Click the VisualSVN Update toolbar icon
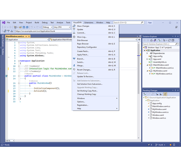Image resolution: width=181 pixels, height=167 pixels. 8,31
